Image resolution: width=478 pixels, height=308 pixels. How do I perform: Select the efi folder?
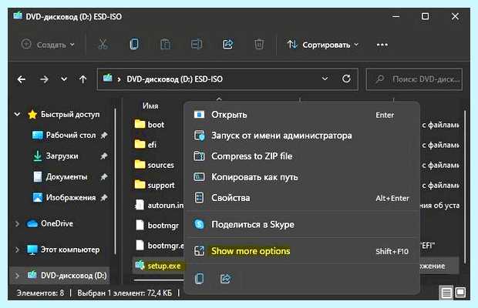click(146, 145)
